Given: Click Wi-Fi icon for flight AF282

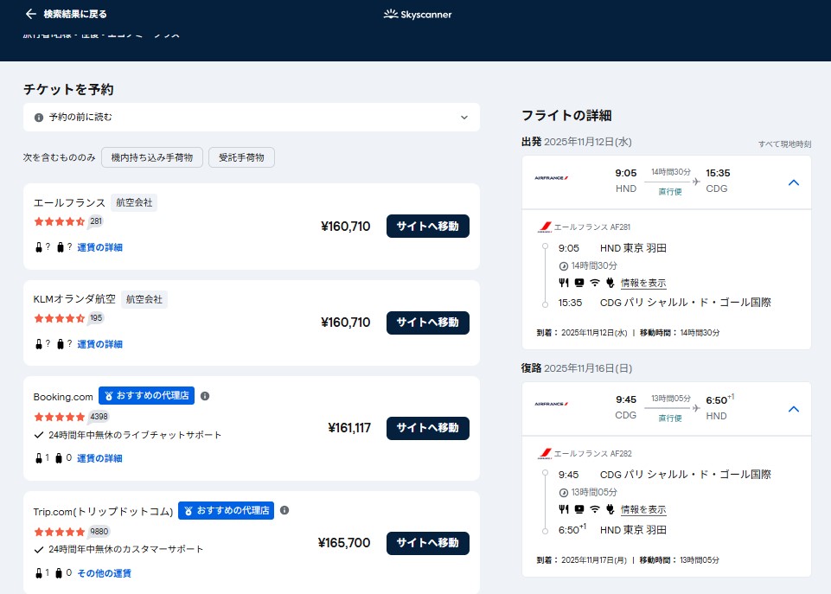Looking at the screenshot, I should (x=595, y=510).
